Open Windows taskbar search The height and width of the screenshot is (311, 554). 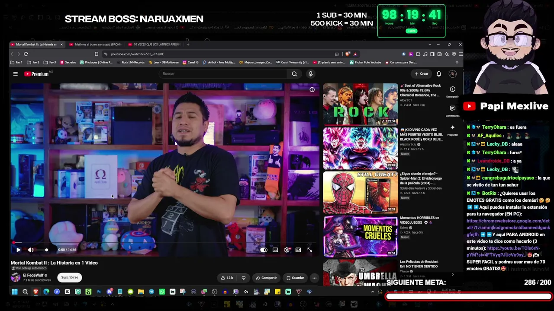coord(25,292)
